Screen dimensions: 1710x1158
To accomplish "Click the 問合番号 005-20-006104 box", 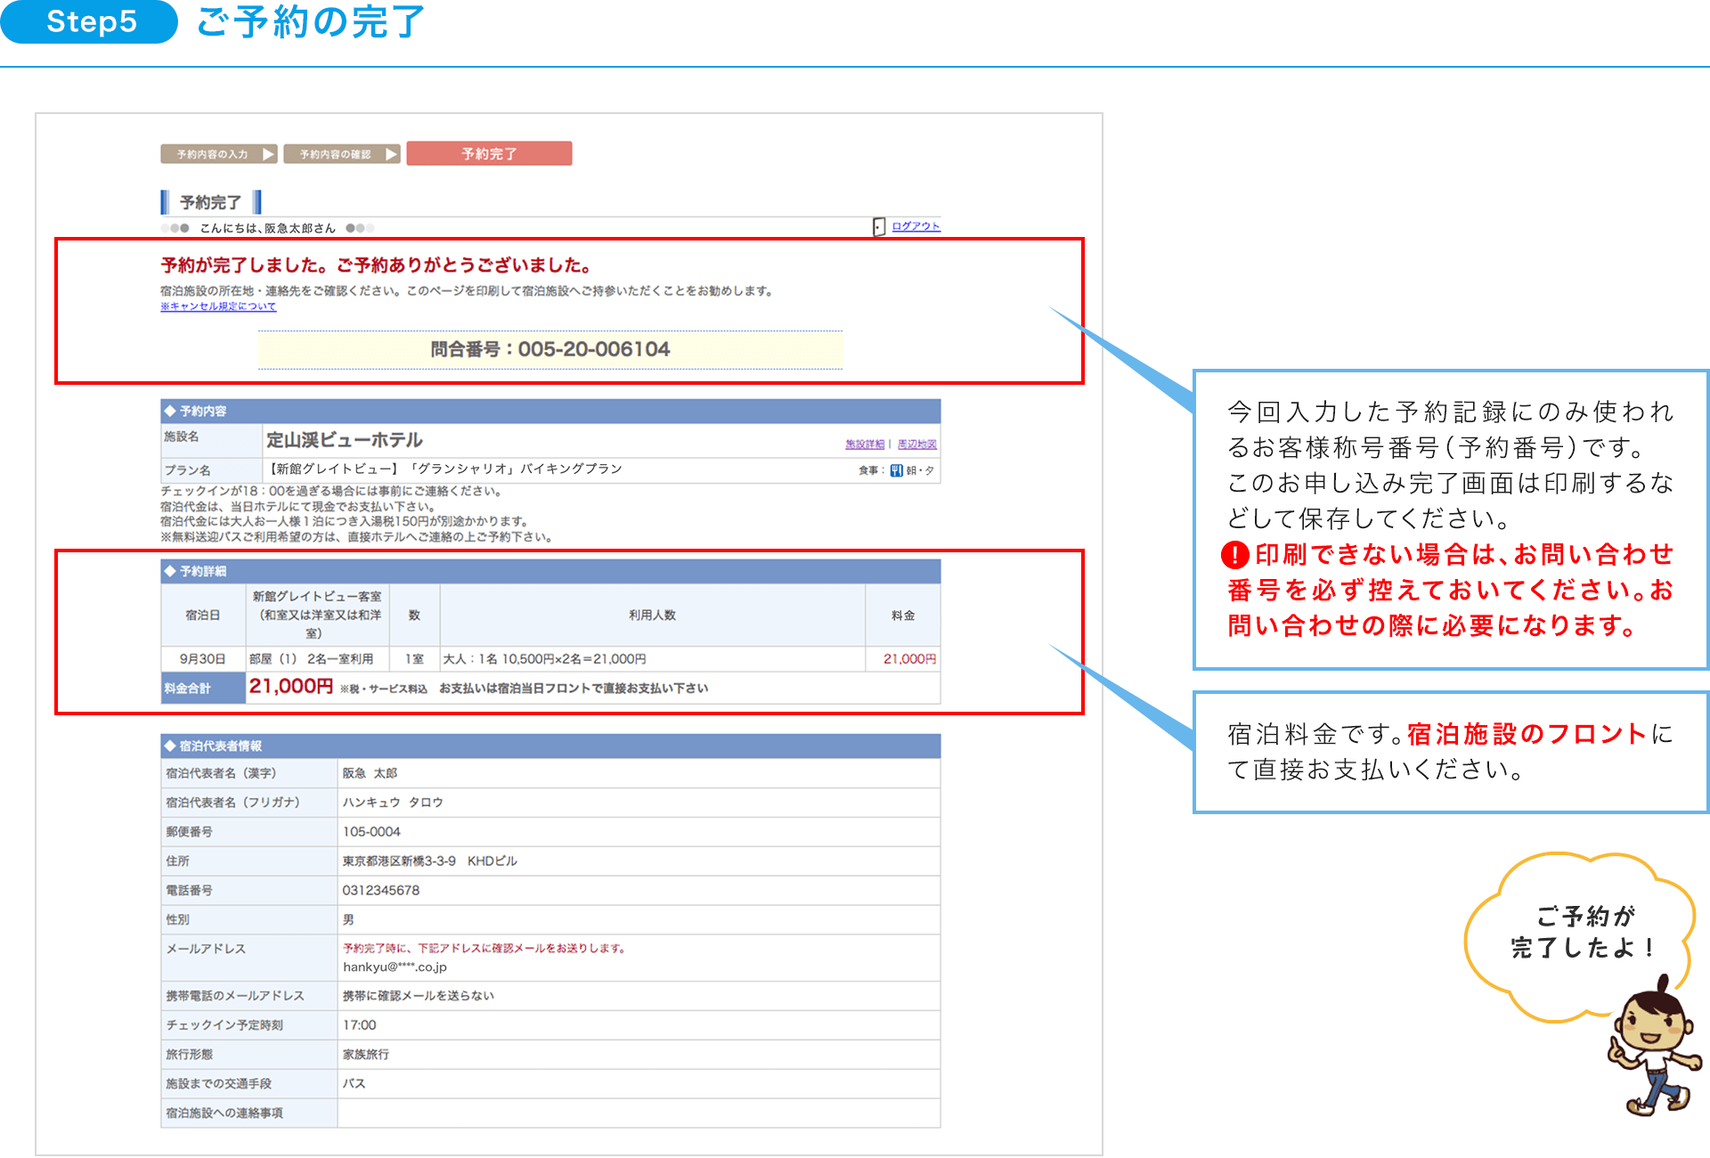I will (550, 349).
